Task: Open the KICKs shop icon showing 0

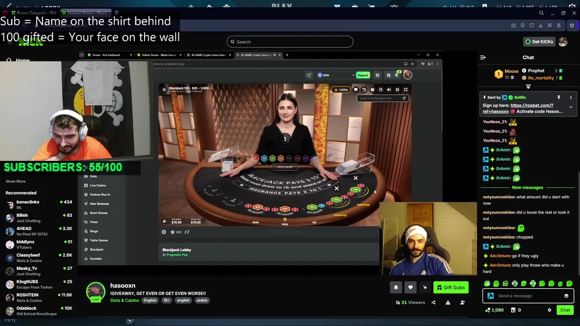Action: 516,310
